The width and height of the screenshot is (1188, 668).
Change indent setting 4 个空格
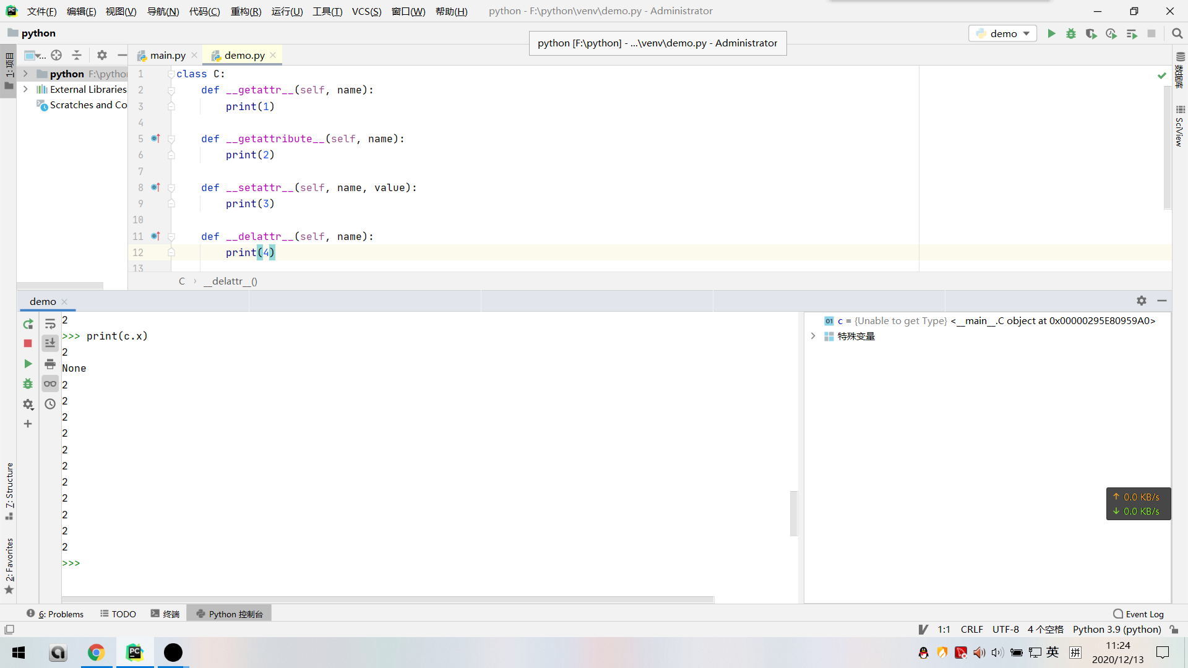(x=1045, y=629)
